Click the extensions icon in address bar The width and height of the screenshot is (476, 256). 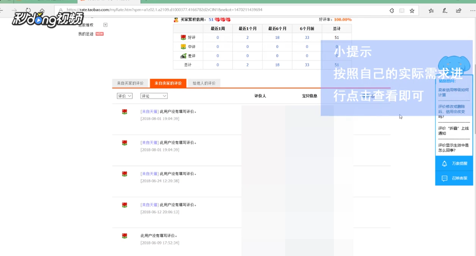pos(391,10)
